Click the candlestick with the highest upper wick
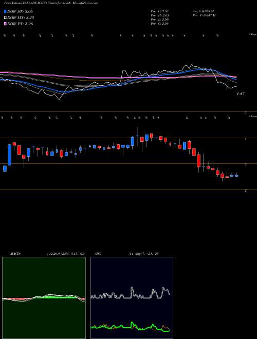The width and height of the screenshot is (257, 339). [137, 136]
